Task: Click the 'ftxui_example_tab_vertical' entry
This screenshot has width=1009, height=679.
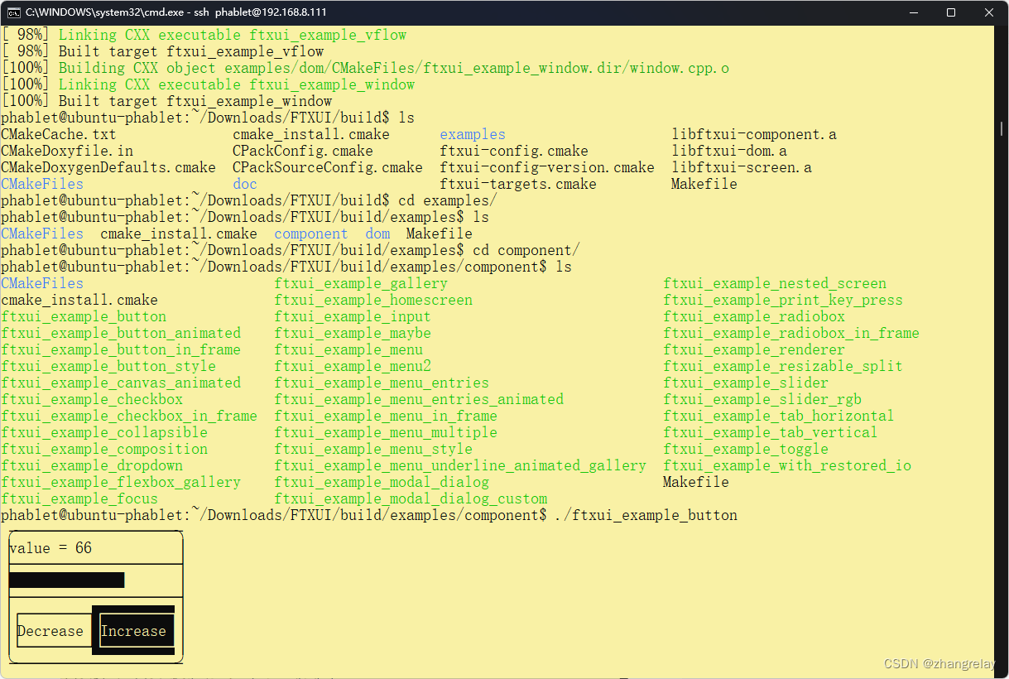Action: [771, 432]
